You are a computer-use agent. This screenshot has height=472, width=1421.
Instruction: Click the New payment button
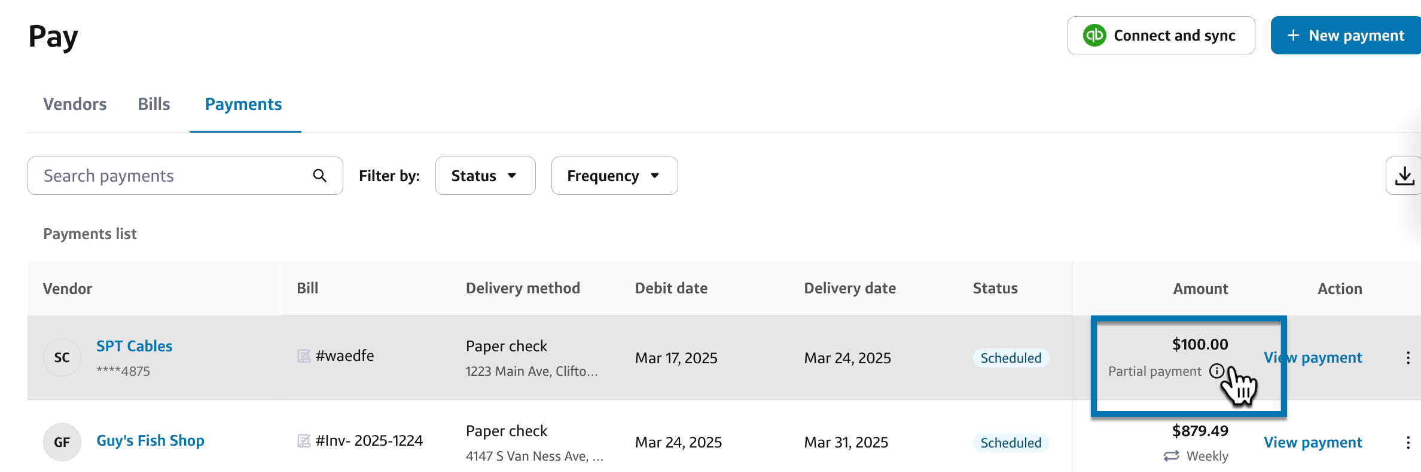tap(1346, 35)
